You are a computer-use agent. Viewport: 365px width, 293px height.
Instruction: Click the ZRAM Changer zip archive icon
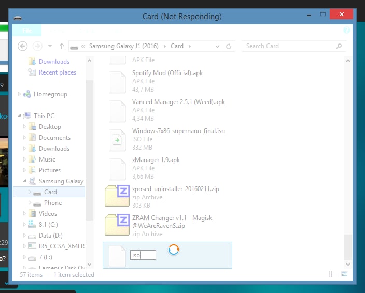[117, 225]
